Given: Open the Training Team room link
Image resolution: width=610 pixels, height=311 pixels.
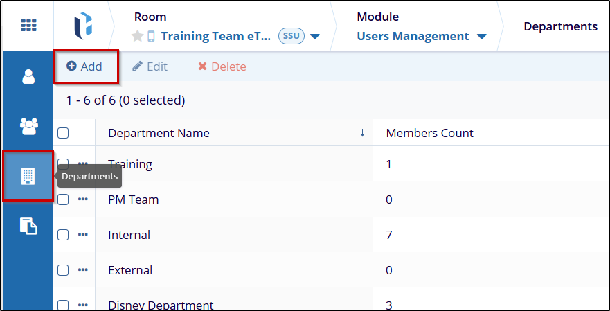Looking at the screenshot, I should click(215, 36).
